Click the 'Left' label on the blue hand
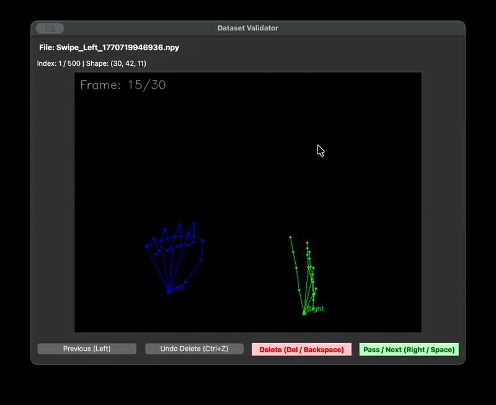The width and height of the screenshot is (496, 405). [x=179, y=287]
